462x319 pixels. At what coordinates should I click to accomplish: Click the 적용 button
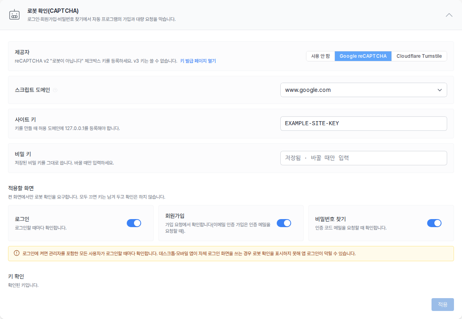[x=443, y=304]
